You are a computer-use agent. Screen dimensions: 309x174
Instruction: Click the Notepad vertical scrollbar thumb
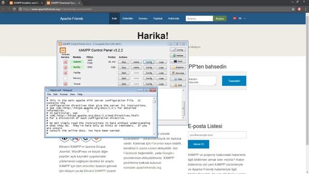pos(154,101)
